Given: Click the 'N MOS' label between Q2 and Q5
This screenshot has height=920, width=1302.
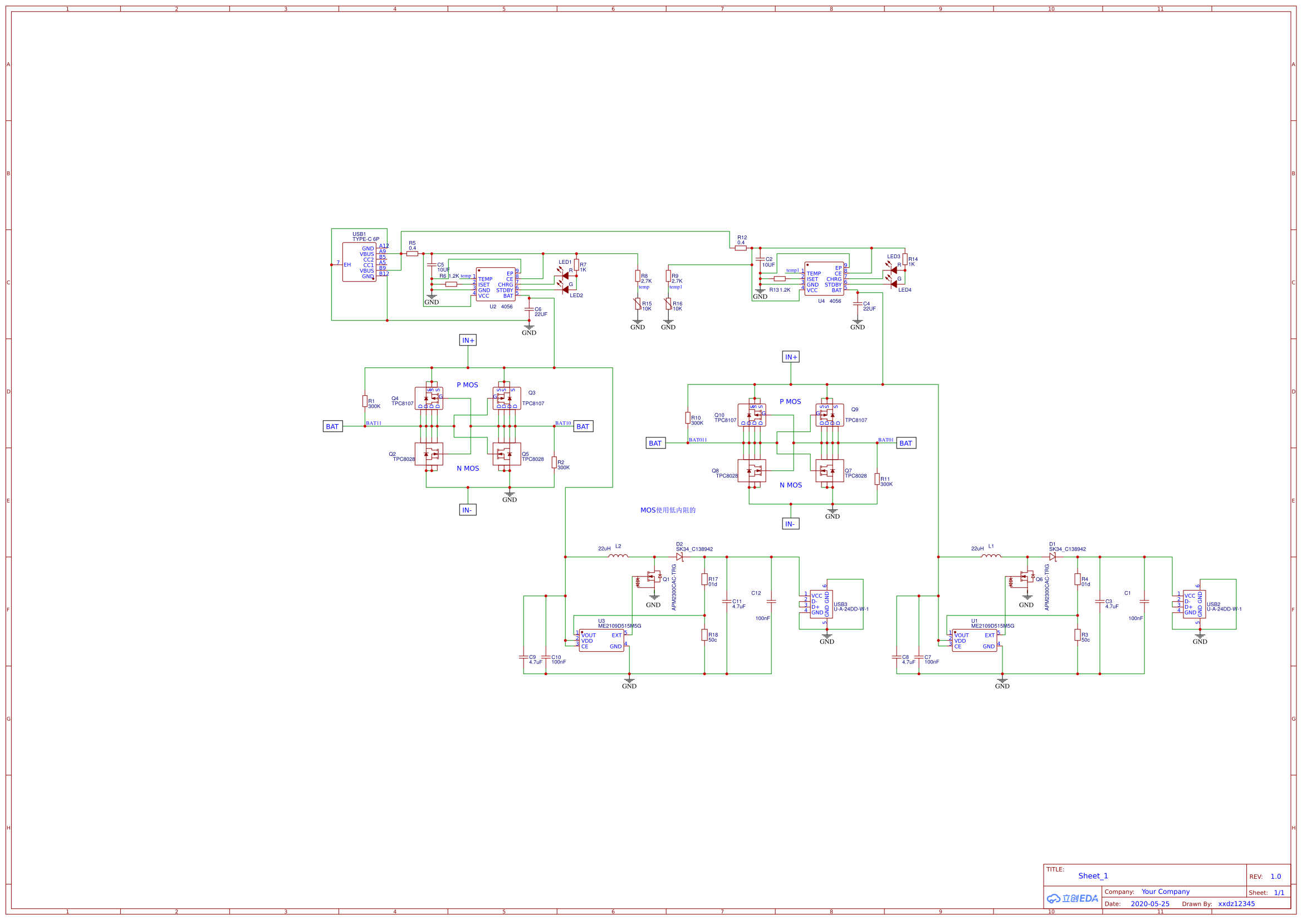Looking at the screenshot, I should 468,468.
